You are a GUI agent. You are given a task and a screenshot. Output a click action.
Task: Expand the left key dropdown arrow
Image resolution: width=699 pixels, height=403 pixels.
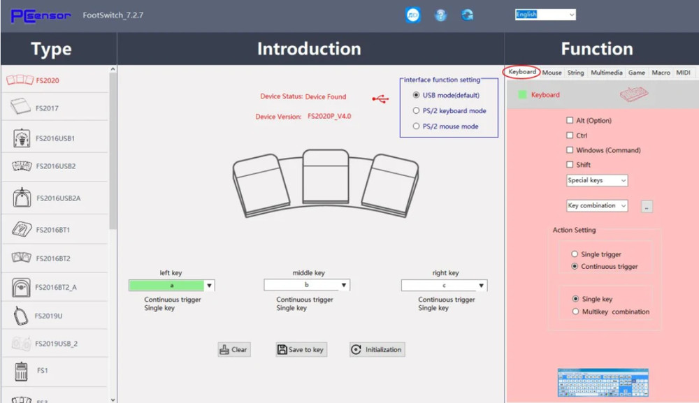[209, 286]
